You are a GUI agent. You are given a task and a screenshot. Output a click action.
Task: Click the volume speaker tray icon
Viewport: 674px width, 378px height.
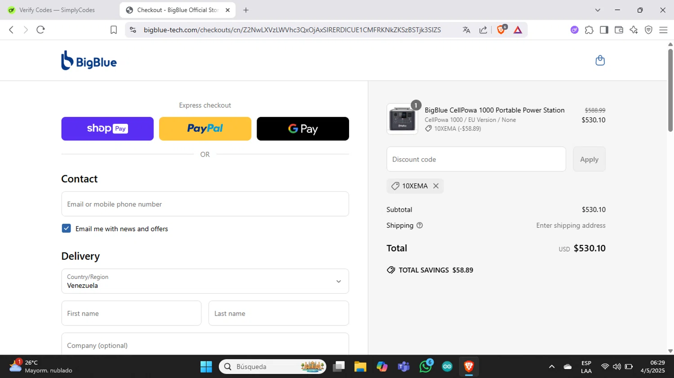point(617,367)
